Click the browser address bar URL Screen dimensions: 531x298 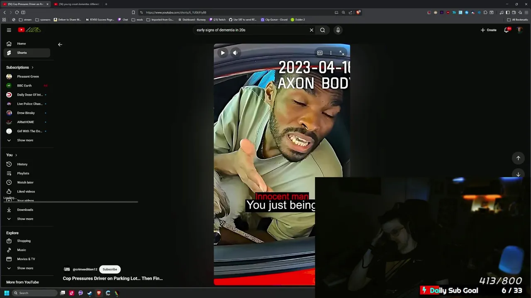point(176,12)
